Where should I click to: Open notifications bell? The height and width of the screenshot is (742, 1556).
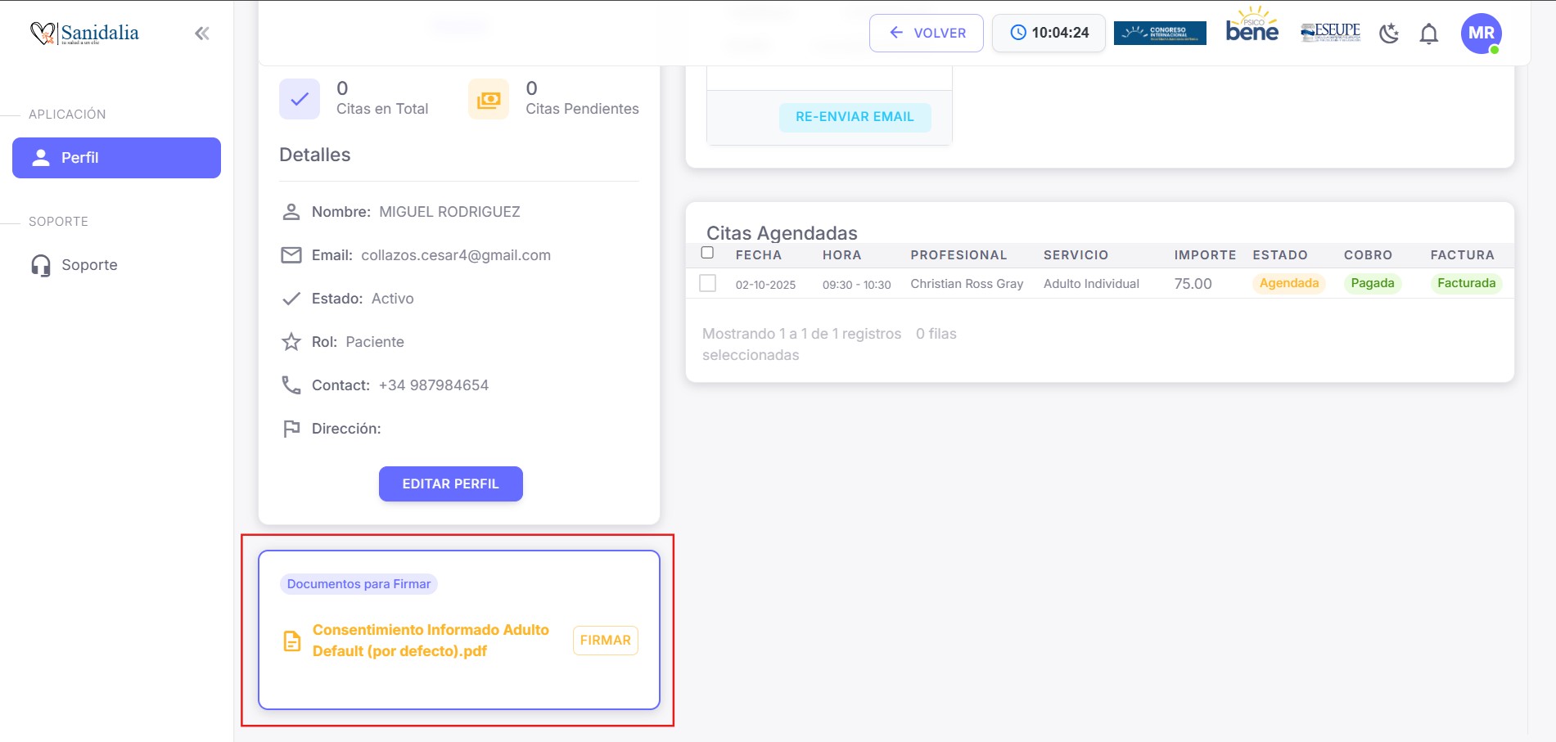(1428, 34)
